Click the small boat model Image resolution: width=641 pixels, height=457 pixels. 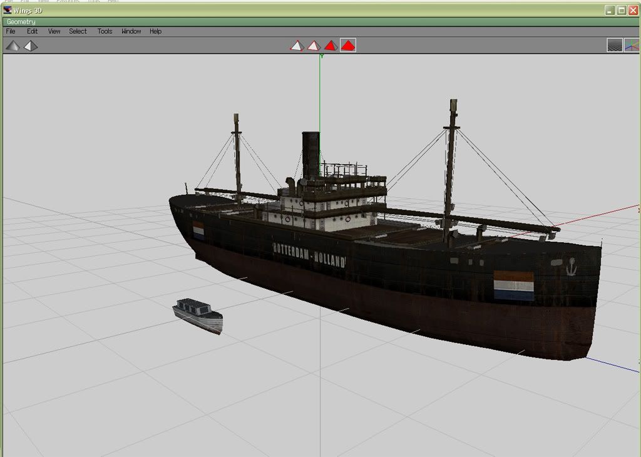pyautogui.click(x=198, y=316)
